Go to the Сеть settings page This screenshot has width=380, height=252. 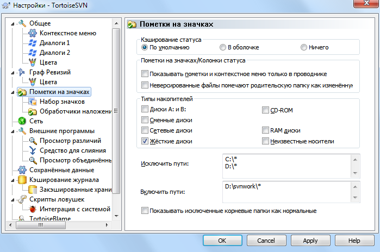tap(36, 121)
